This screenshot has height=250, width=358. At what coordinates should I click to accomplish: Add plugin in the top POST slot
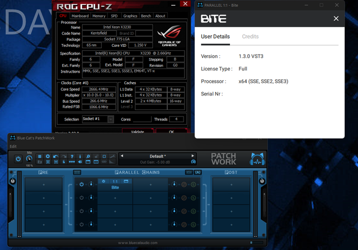pyautogui.click(x=231, y=185)
